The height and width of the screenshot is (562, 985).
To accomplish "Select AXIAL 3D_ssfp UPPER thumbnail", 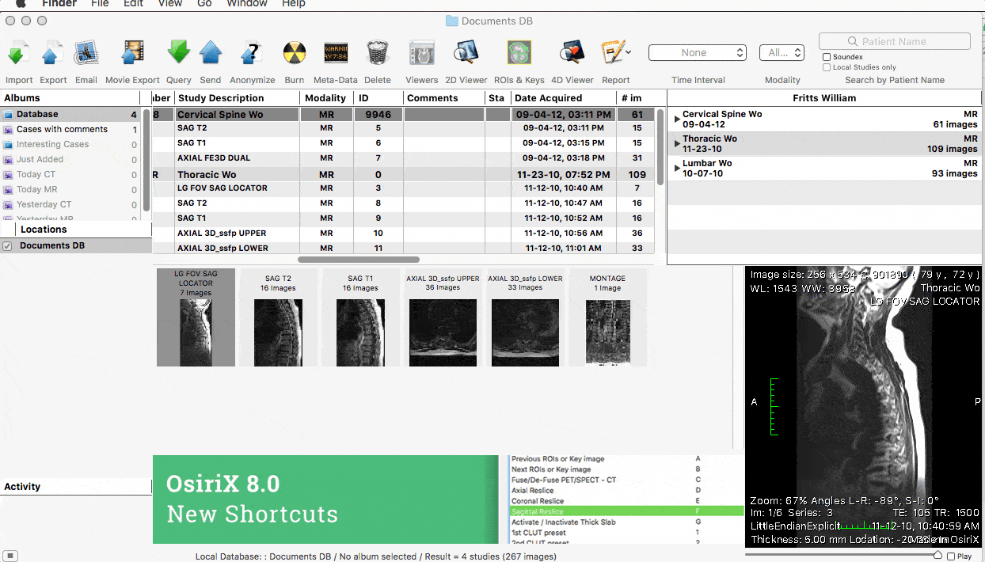I will click(x=443, y=317).
